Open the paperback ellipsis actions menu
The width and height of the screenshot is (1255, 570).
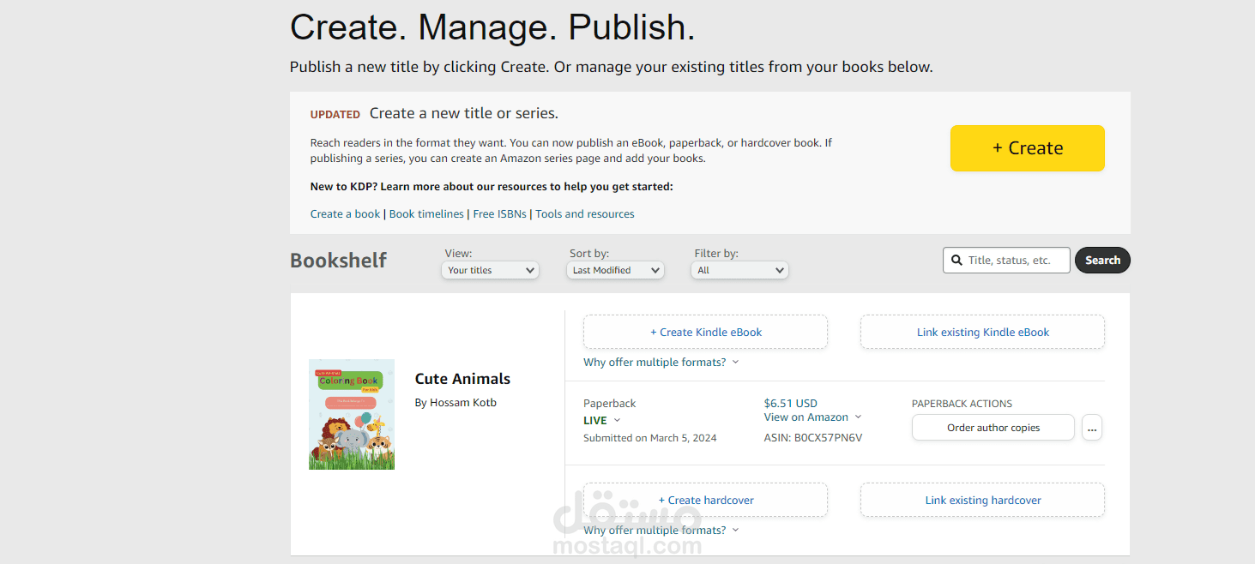[x=1091, y=428]
